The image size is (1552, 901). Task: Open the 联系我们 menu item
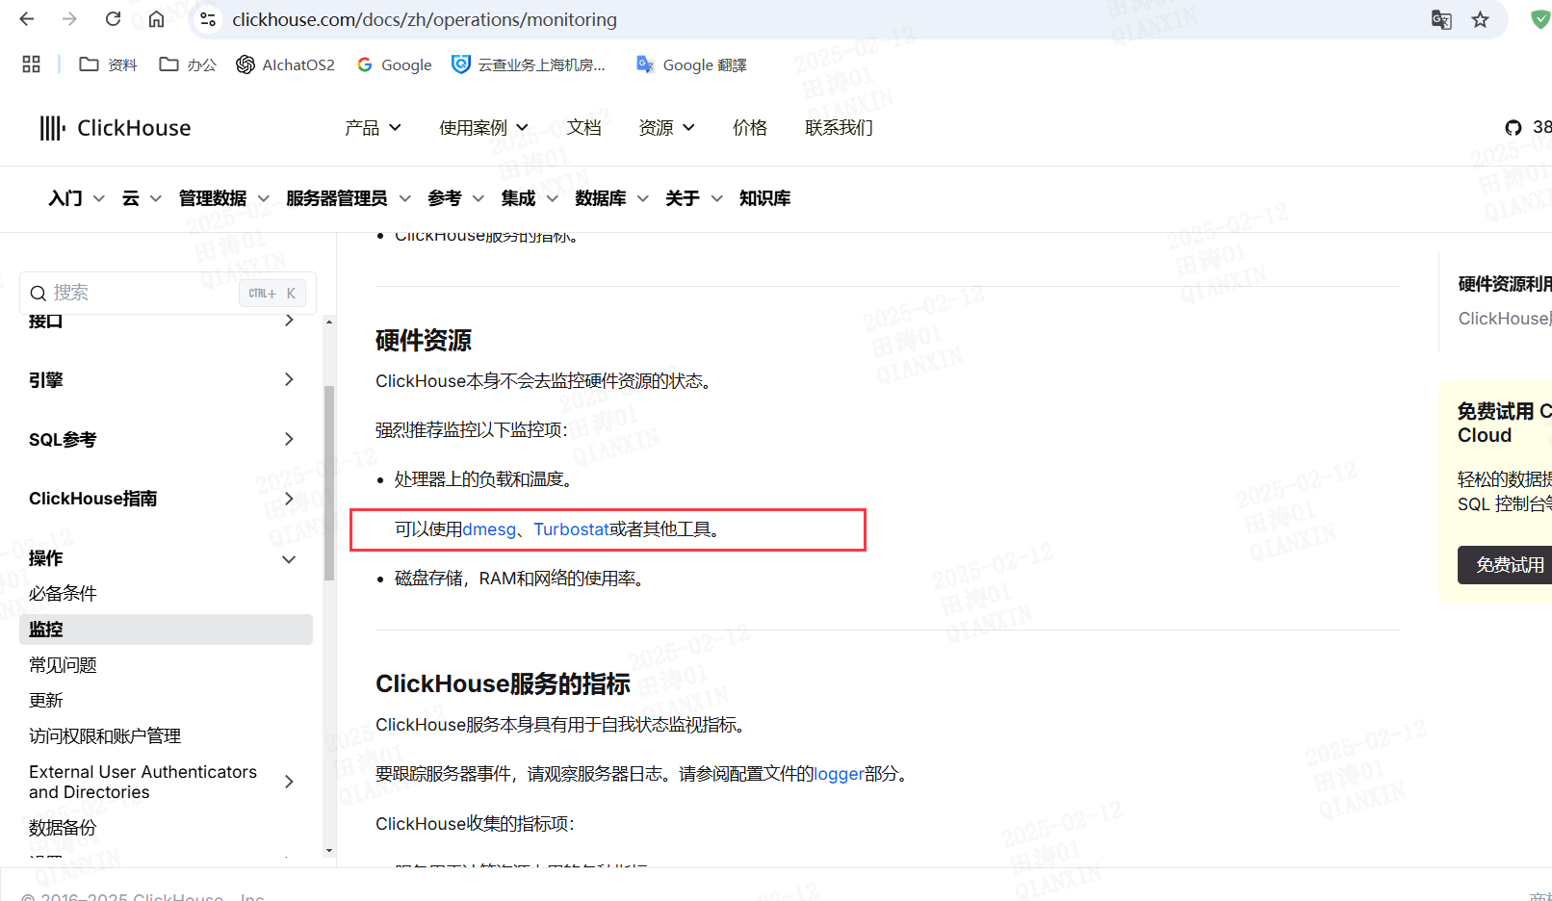pyautogui.click(x=839, y=127)
